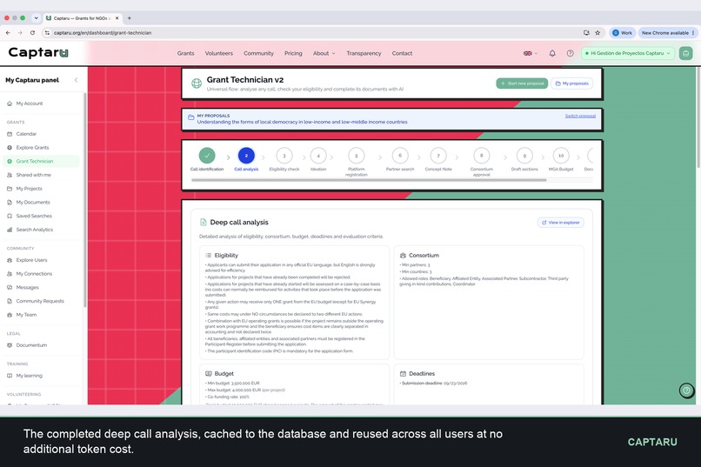Click the My Documents sidebar icon
The height and width of the screenshot is (467, 701).
(x=10, y=203)
